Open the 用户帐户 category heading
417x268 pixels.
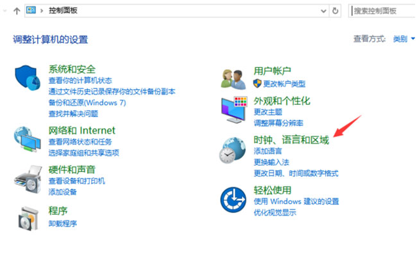pyautogui.click(x=272, y=71)
